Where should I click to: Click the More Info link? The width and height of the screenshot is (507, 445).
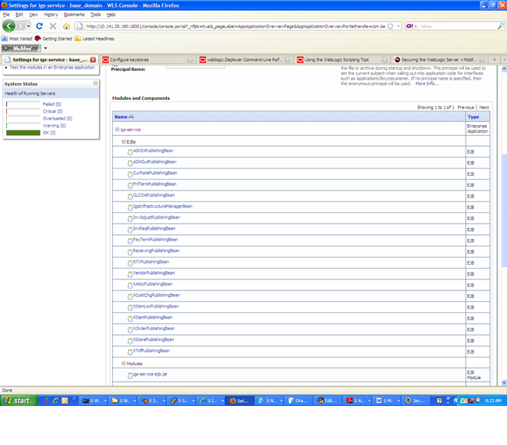pyautogui.click(x=427, y=84)
